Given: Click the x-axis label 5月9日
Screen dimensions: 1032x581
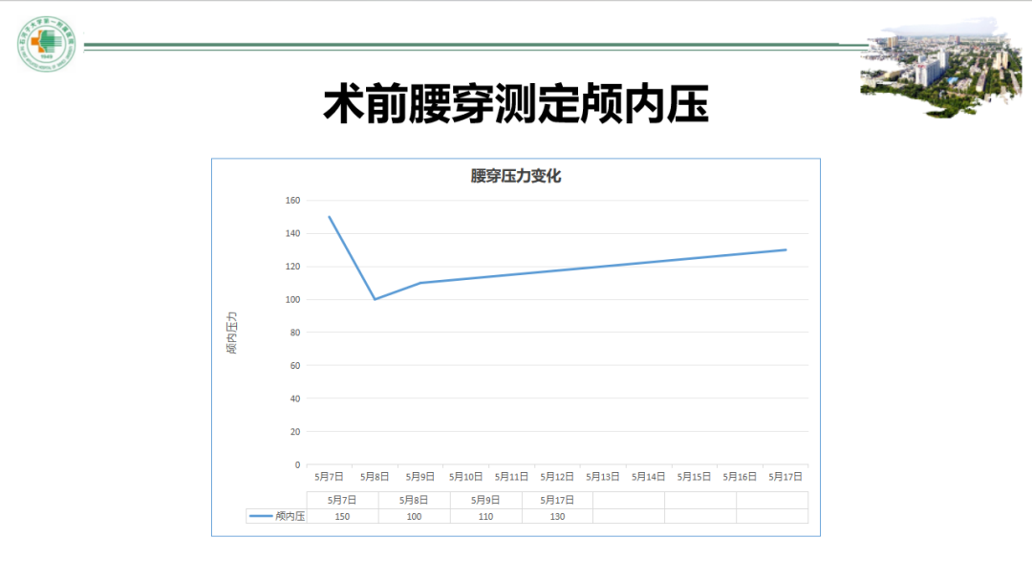Looking at the screenshot, I should [419, 477].
